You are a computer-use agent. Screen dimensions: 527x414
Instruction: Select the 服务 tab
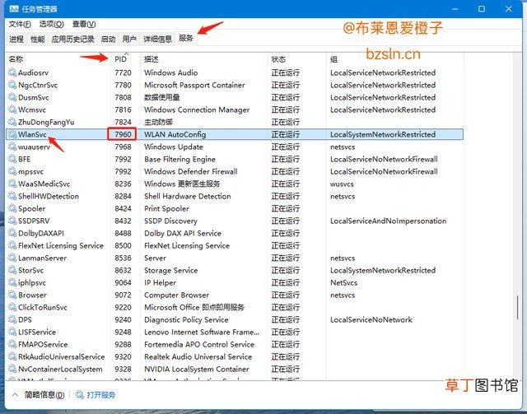point(186,38)
